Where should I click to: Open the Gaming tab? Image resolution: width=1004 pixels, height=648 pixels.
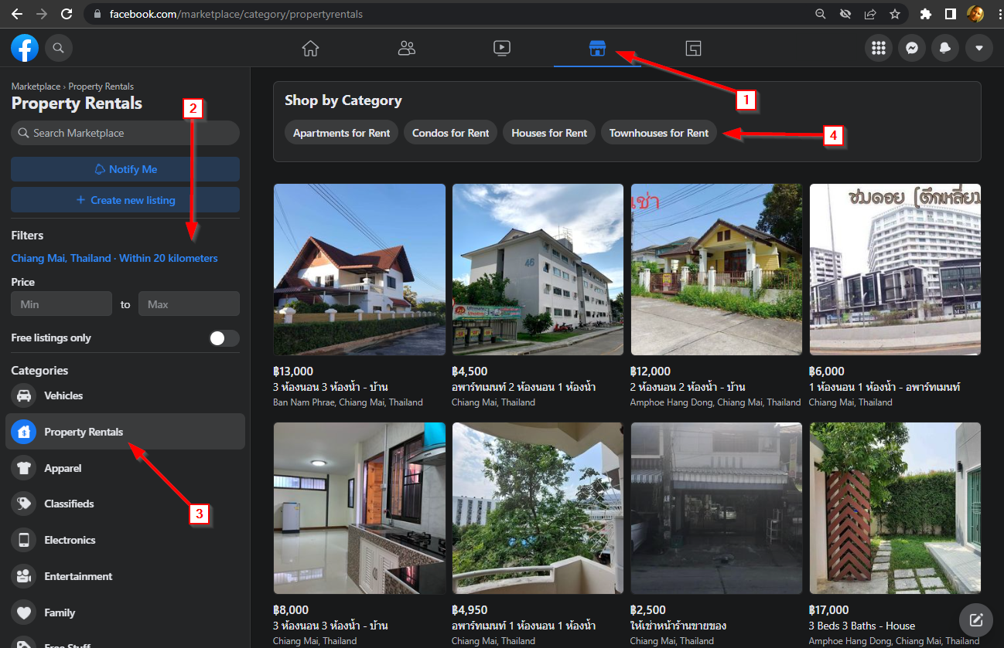pyautogui.click(x=693, y=49)
